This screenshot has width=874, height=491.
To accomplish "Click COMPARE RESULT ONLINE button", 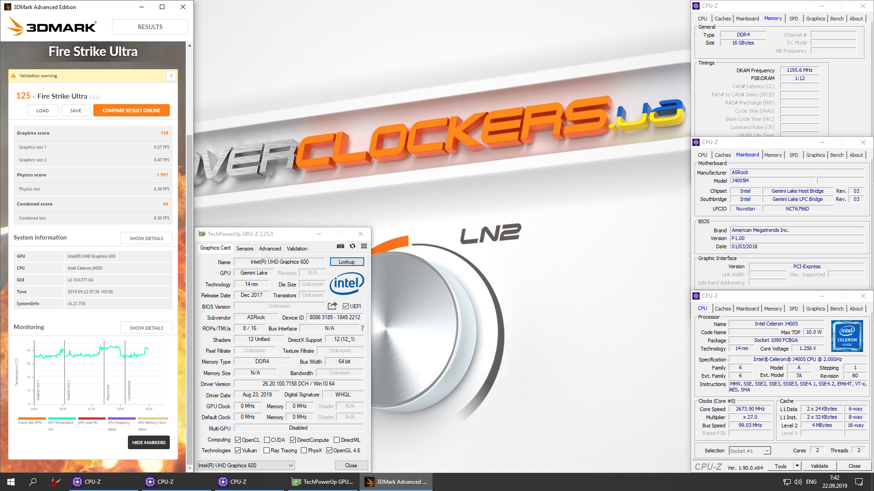I will pyautogui.click(x=132, y=110).
